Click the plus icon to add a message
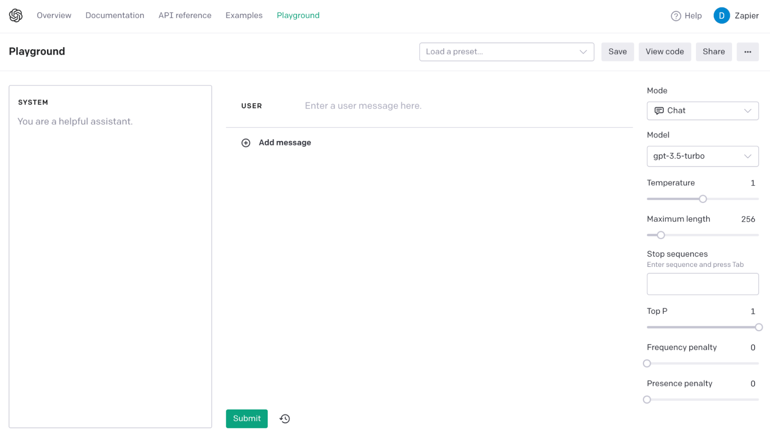The image size is (770, 436). click(246, 143)
